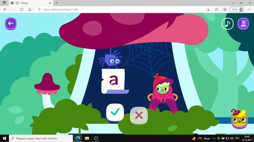
Task: Open the clock and date panel
Action: coord(247,138)
